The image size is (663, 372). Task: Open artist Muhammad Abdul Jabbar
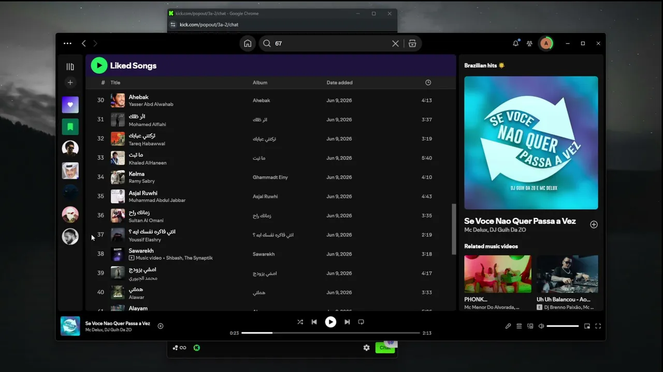coord(157,200)
